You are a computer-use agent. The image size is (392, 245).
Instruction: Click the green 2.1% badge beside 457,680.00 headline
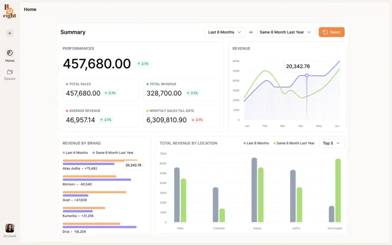143,64
